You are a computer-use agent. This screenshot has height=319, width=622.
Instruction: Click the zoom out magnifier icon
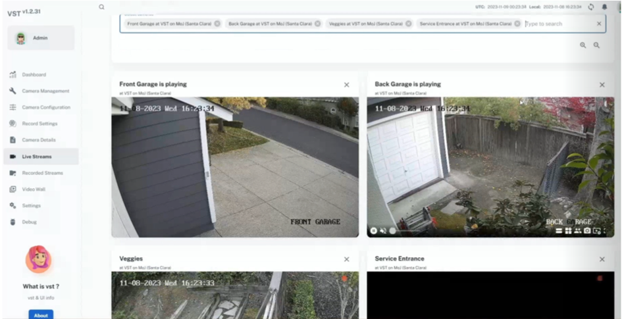point(596,45)
